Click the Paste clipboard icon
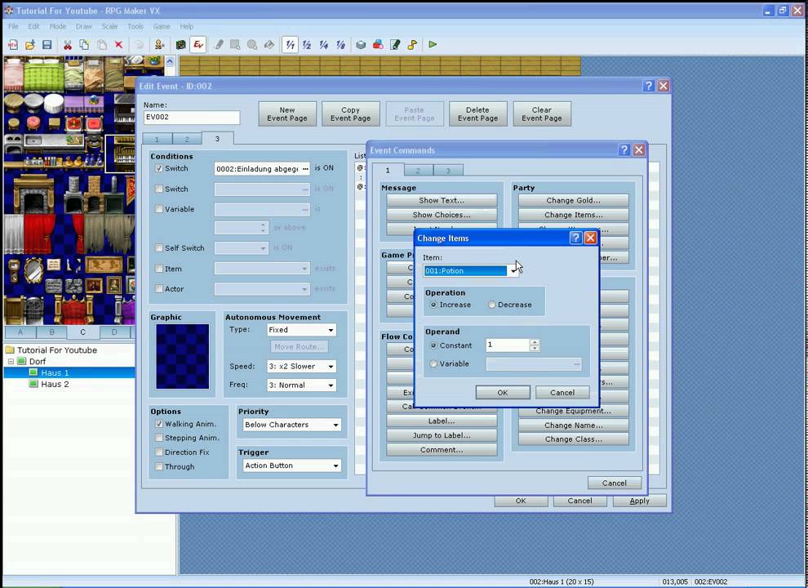The image size is (808, 588). pyautogui.click(x=101, y=45)
